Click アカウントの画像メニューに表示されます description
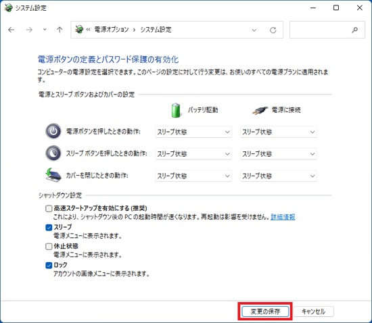The width and height of the screenshot is (372, 323). 101,274
